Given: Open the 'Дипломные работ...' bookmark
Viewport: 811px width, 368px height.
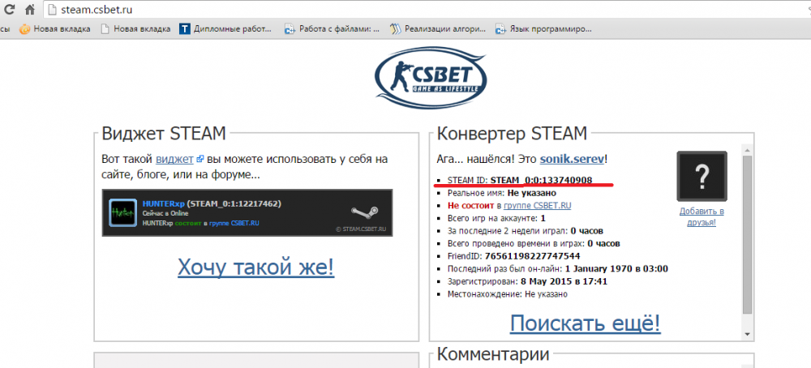Looking at the screenshot, I should [x=226, y=29].
